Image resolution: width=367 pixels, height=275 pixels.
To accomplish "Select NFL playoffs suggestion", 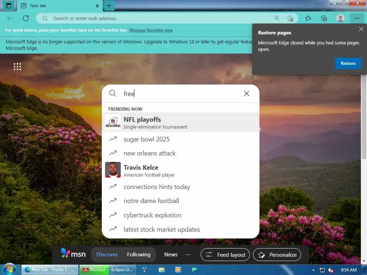I will (x=181, y=122).
